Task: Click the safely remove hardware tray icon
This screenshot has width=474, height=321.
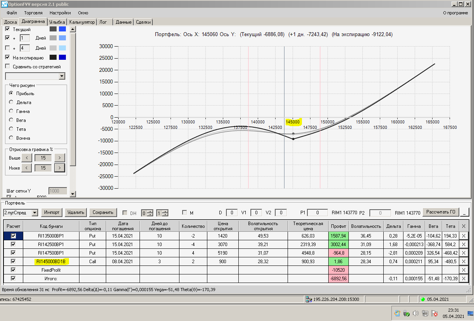Action: pyautogui.click(x=407, y=313)
